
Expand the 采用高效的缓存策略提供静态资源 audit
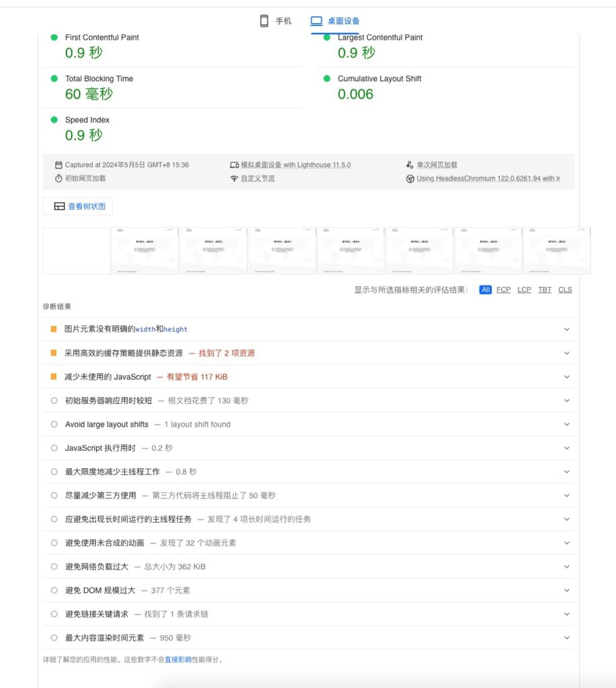pos(566,353)
